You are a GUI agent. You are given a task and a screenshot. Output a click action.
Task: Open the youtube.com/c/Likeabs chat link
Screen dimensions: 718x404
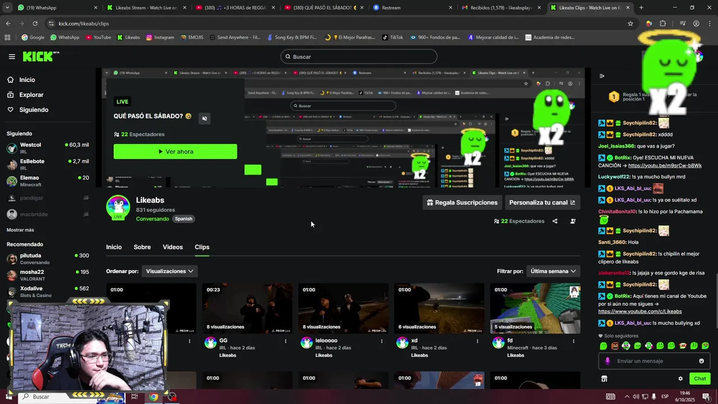click(640, 311)
